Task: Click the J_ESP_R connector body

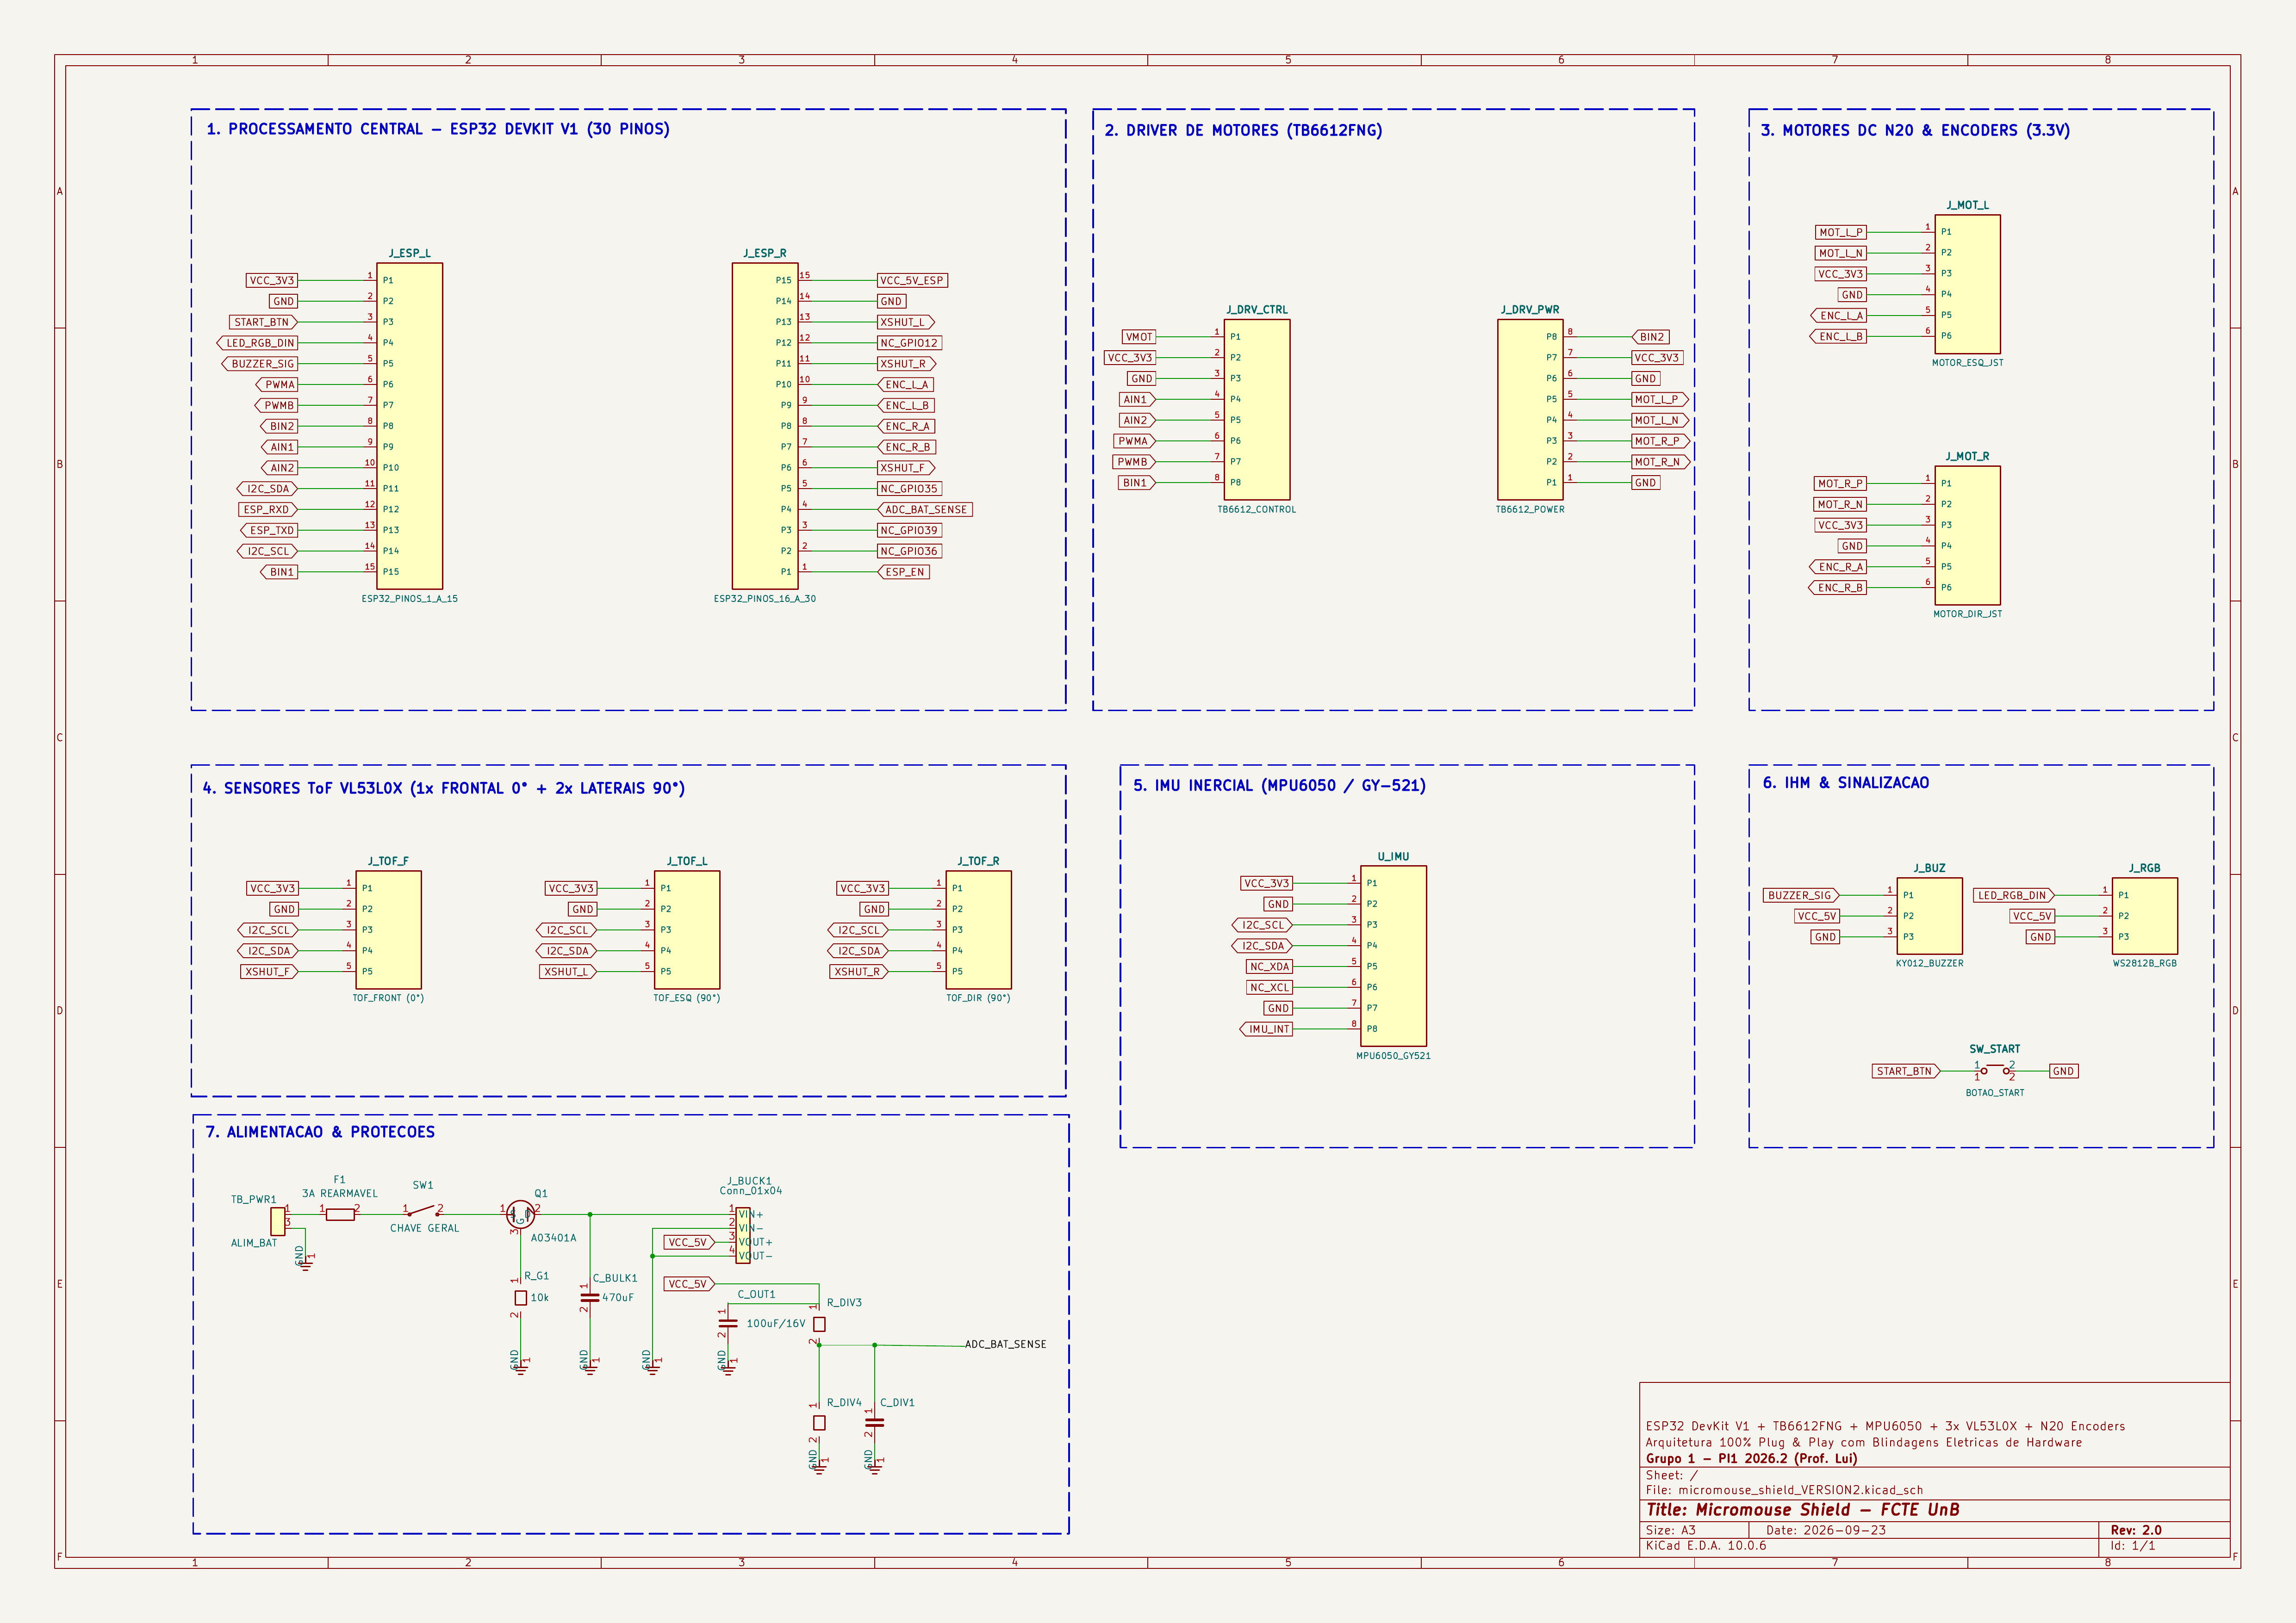Action: coord(765,426)
